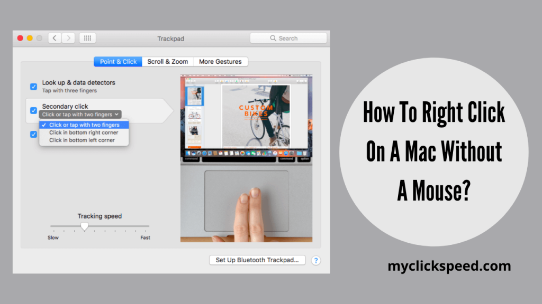This screenshot has height=304, width=542.
Task: Open Show All preferences grid icon
Action: point(87,37)
